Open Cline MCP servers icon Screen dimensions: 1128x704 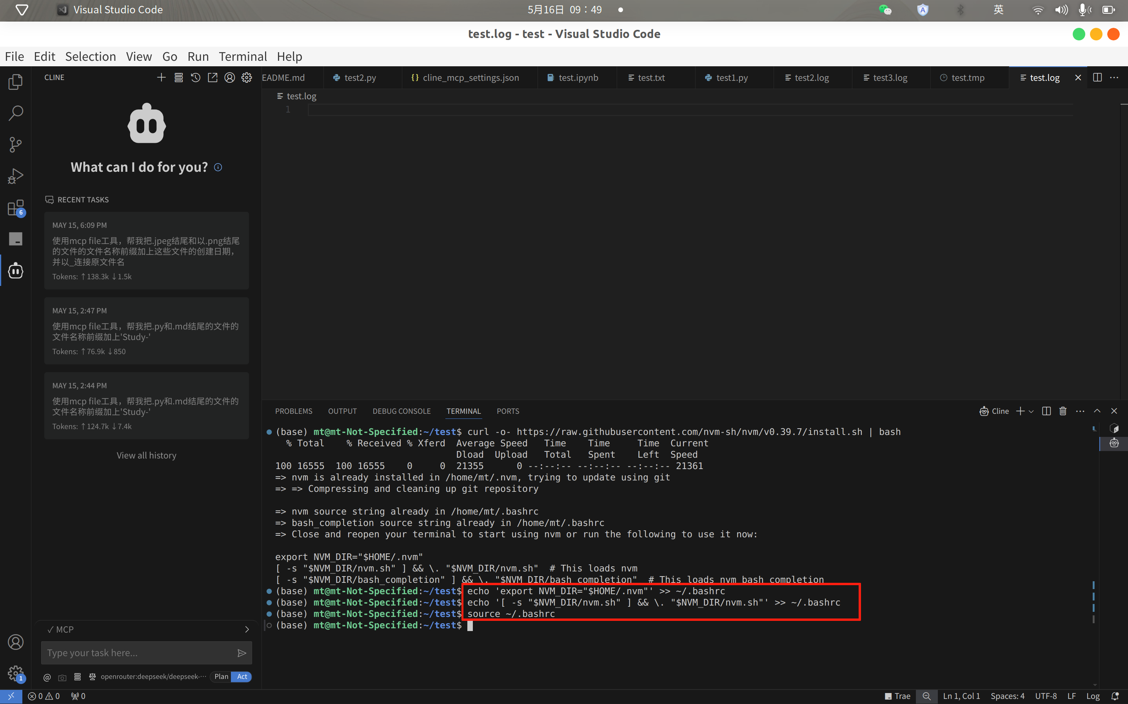[x=178, y=78]
